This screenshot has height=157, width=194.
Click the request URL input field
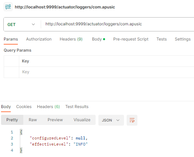point(118,24)
